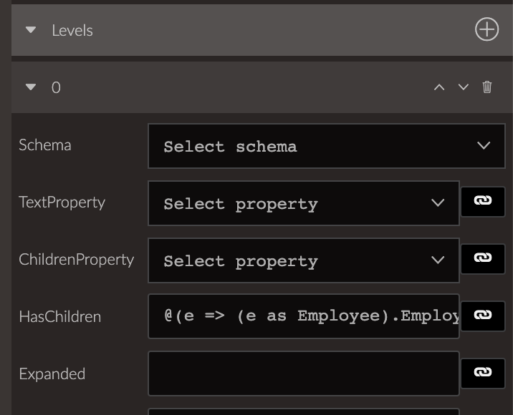Viewport: 513px width, 415px height.
Task: Click the HasChildren expression input field
Action: tap(304, 316)
